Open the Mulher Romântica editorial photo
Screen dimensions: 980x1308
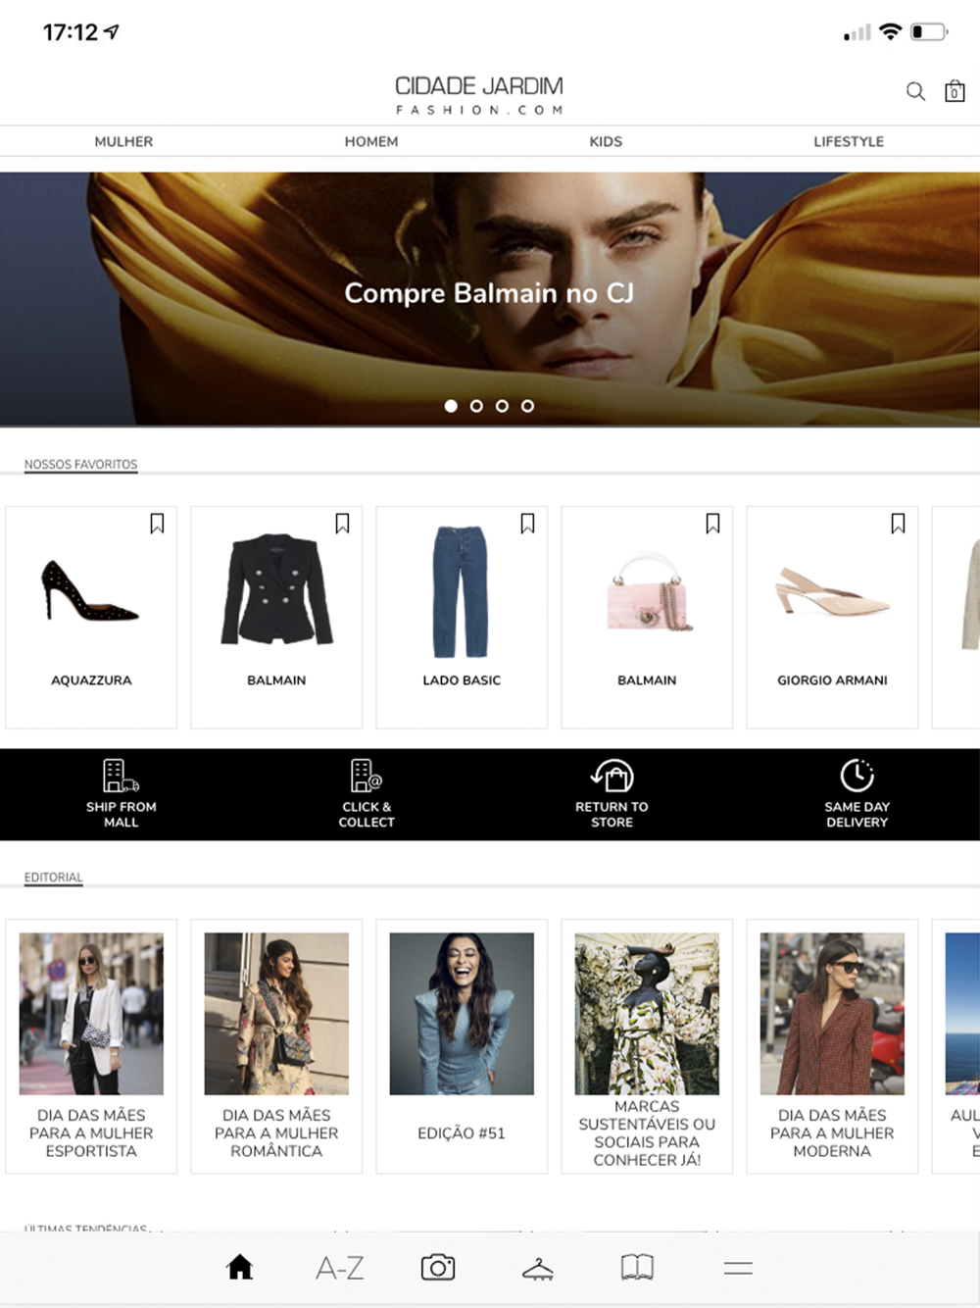(x=276, y=1014)
